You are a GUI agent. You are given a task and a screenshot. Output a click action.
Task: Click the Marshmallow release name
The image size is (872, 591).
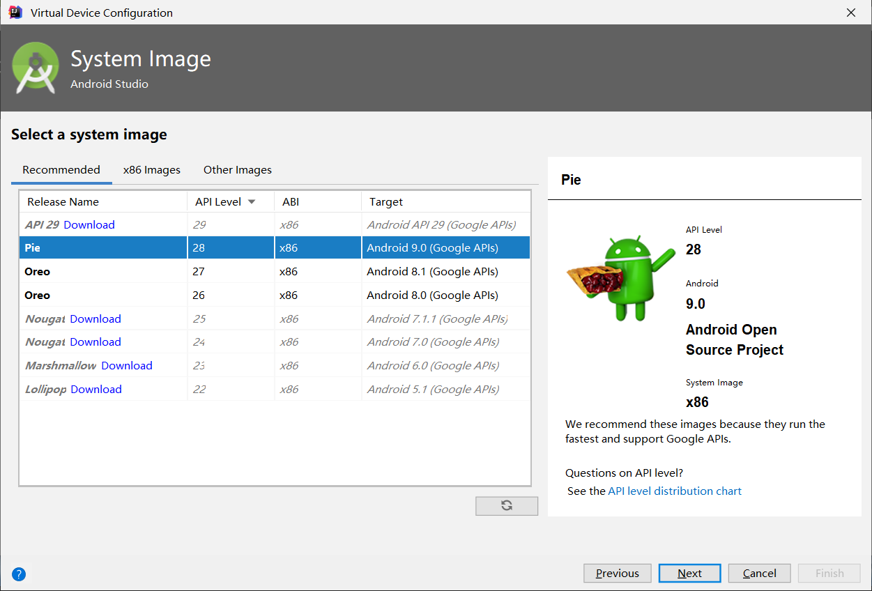point(61,365)
